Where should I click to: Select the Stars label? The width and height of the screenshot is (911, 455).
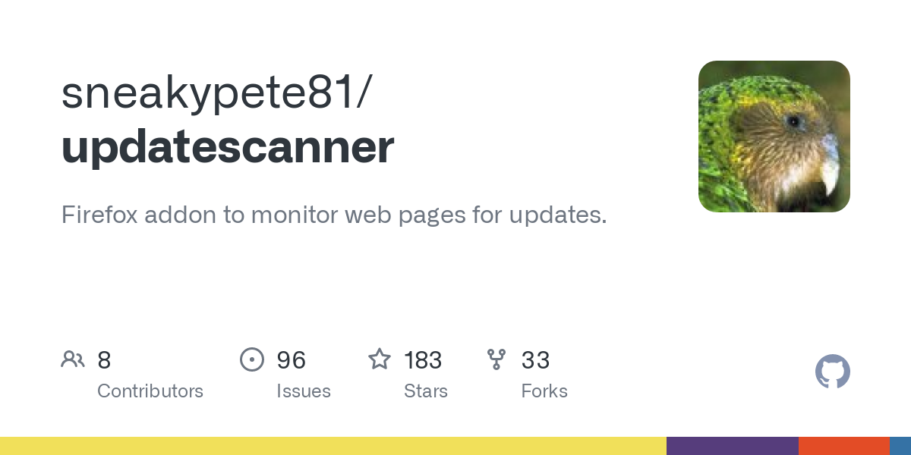coord(426,391)
